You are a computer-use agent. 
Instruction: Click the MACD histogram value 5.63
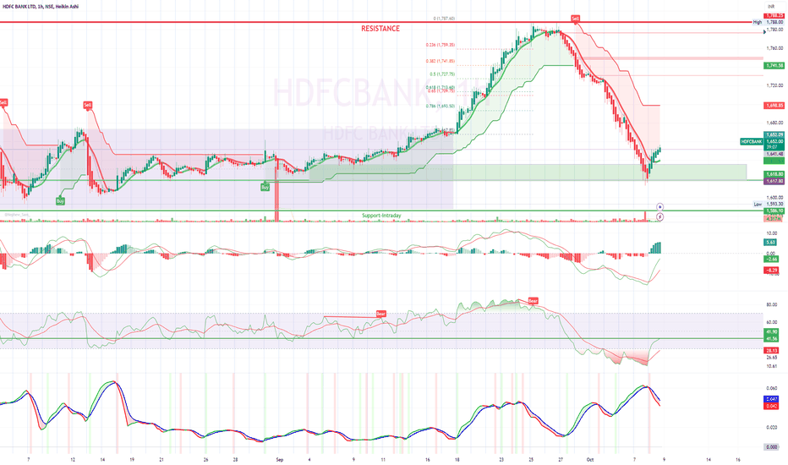[x=771, y=243]
